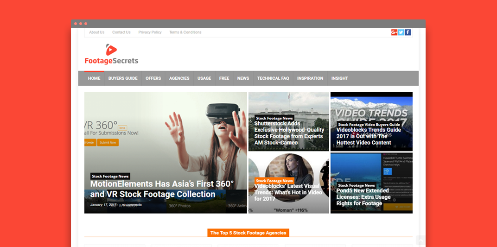Open MotionElements 360° VR article headline
Viewport: 497px width, 247px height.
point(162,189)
